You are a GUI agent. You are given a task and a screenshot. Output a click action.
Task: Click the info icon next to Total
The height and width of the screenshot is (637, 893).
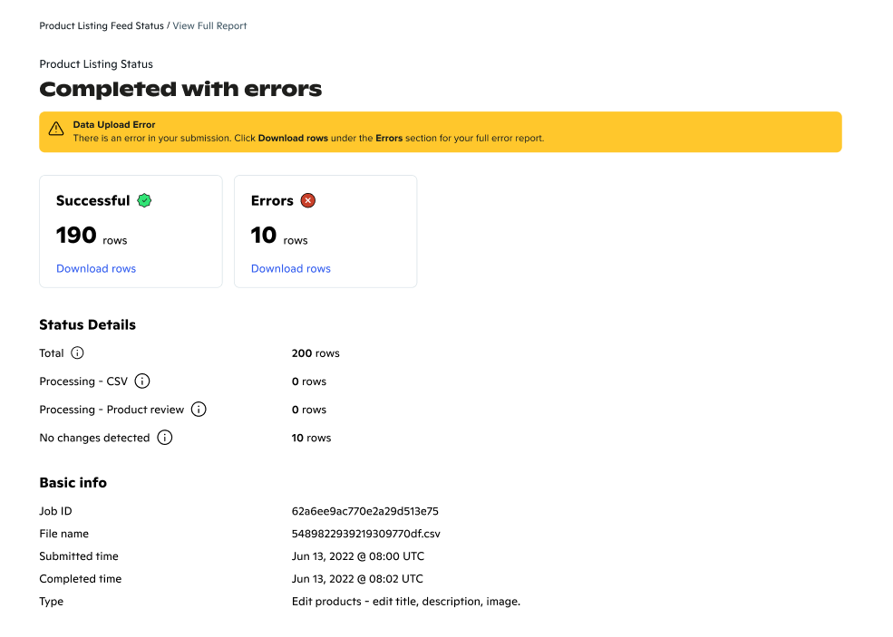point(77,353)
